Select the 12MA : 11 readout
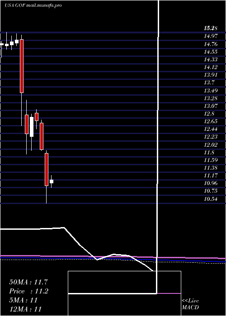The height and width of the screenshot is (316, 226). (25, 309)
